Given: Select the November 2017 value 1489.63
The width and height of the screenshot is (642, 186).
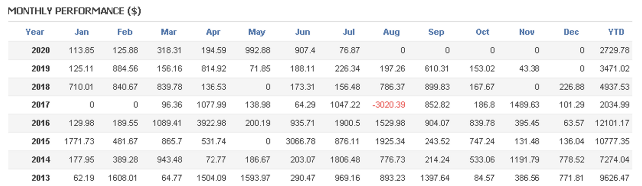Looking at the screenshot, I should click(x=525, y=105).
